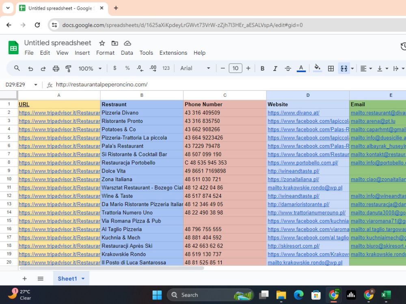Select the Pizzeria Divano cell
Screen dimensions: 406x304
[142, 113]
